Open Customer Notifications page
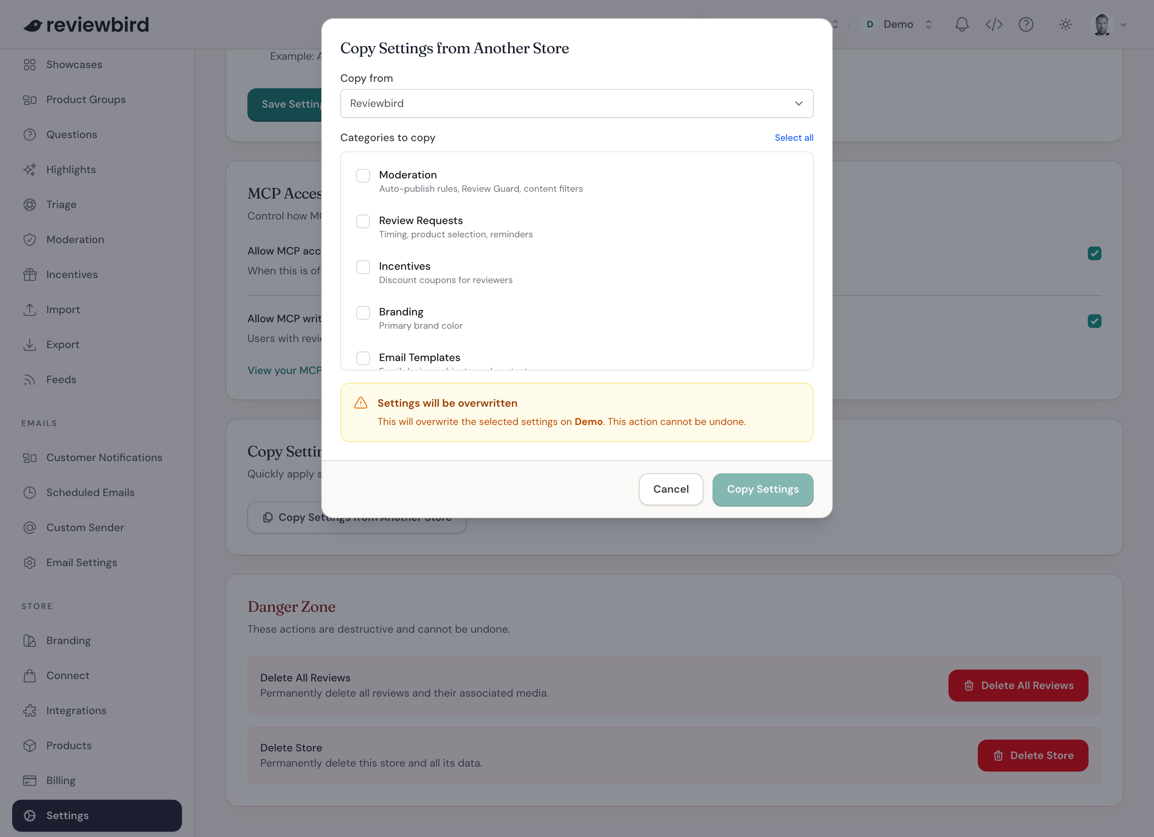This screenshot has width=1154, height=837. click(104, 458)
